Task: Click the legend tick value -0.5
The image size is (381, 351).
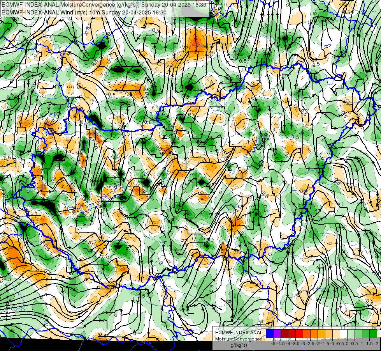Action: [x=340, y=344]
